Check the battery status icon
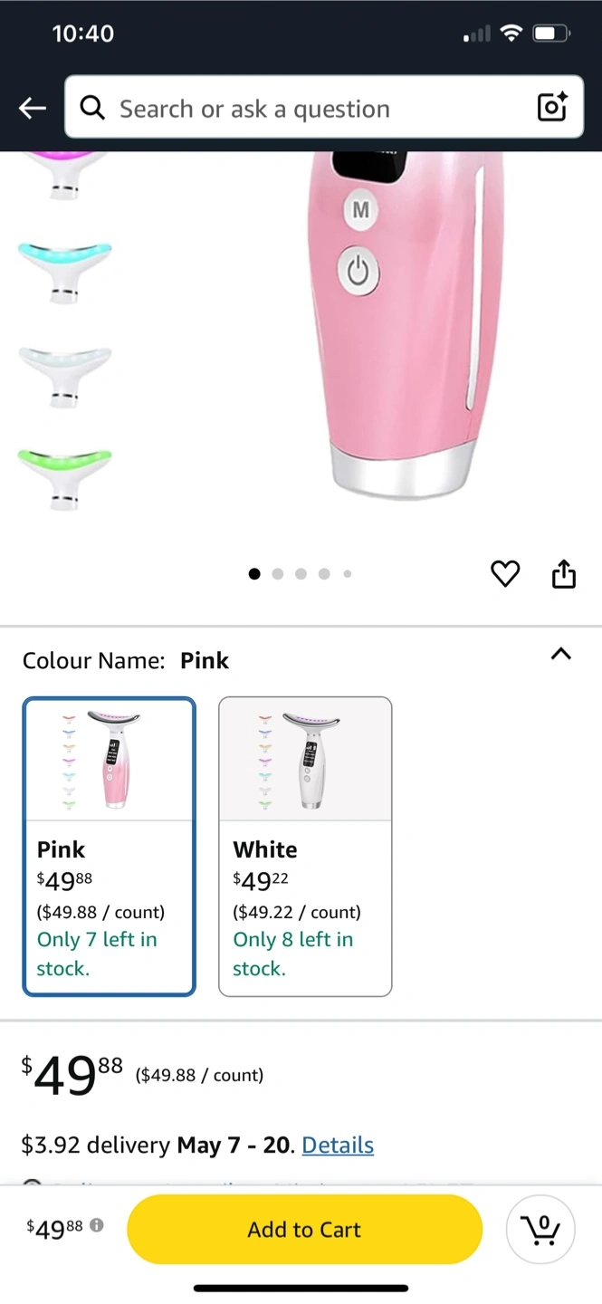Image resolution: width=602 pixels, height=1304 pixels. point(550,34)
